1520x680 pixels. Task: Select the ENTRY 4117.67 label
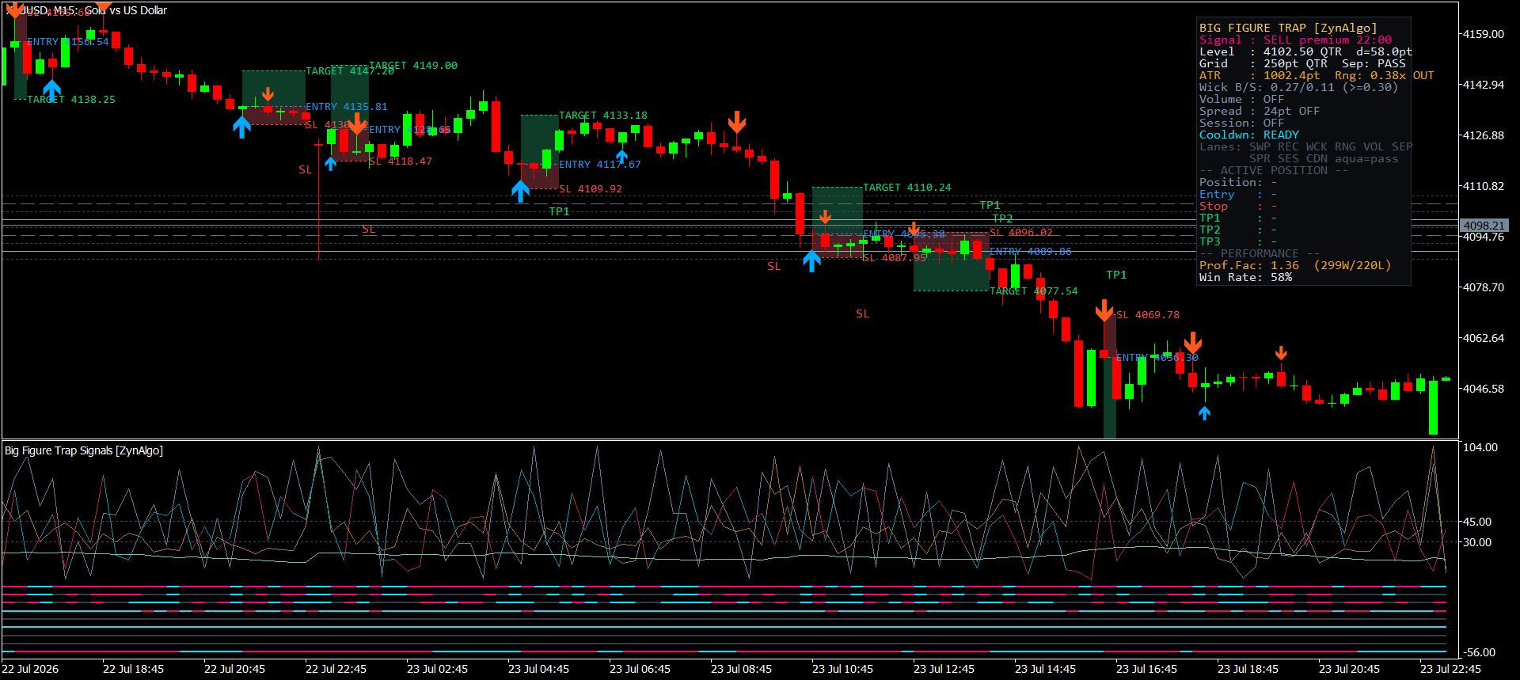click(x=600, y=165)
